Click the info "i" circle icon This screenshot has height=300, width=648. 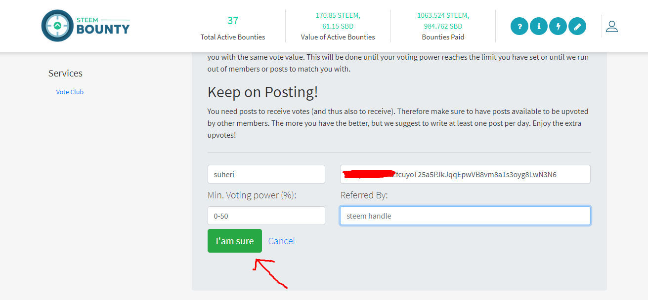(x=539, y=26)
